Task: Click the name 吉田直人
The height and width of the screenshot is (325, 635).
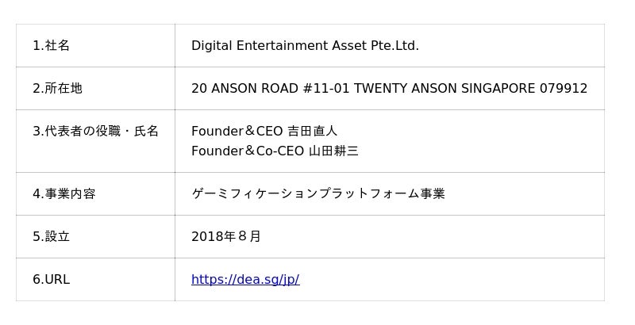Action: click(x=312, y=132)
